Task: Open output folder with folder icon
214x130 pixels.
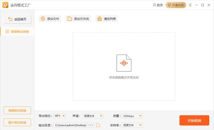Action: pyautogui.click(x=98, y=125)
